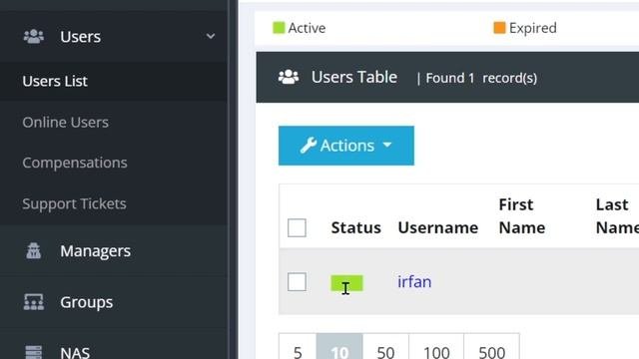Open the Actions dropdown caret
The height and width of the screenshot is (359, 639).
[387, 145]
